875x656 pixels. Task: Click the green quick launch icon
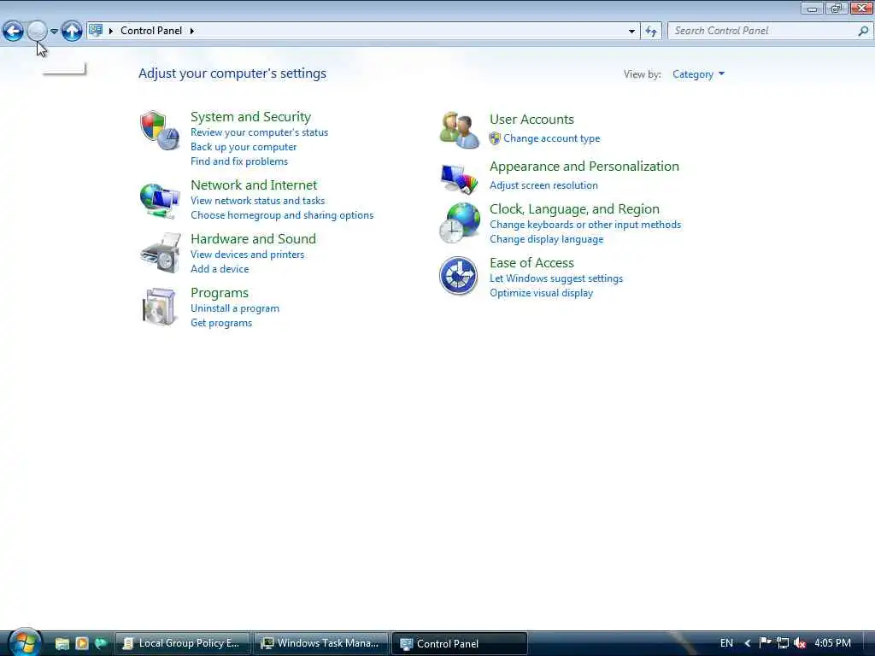click(101, 644)
